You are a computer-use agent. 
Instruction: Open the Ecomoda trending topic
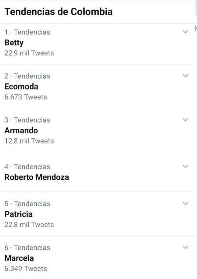pos(21,87)
